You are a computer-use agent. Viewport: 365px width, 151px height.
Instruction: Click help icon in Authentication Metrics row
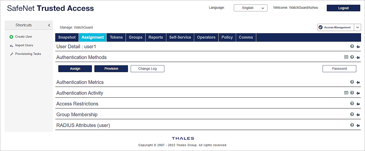pos(352,82)
